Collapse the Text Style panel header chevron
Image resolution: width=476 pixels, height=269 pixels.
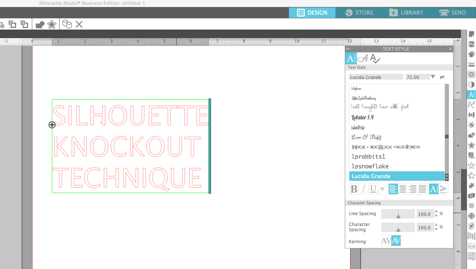pyautogui.click(x=348, y=49)
